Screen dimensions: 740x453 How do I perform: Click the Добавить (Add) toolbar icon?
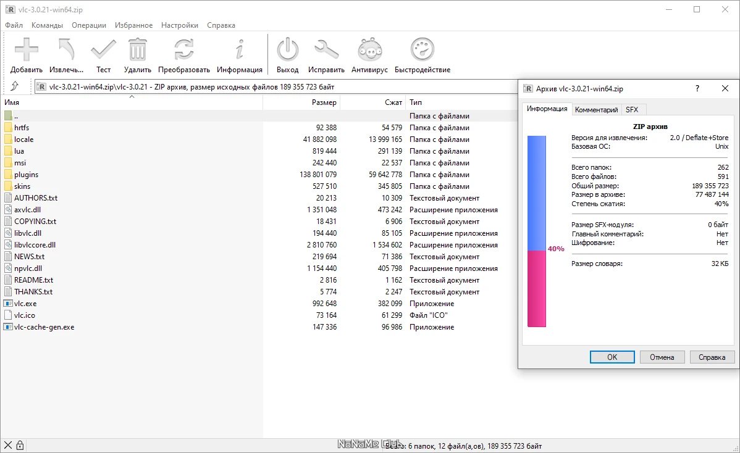pyautogui.click(x=27, y=50)
